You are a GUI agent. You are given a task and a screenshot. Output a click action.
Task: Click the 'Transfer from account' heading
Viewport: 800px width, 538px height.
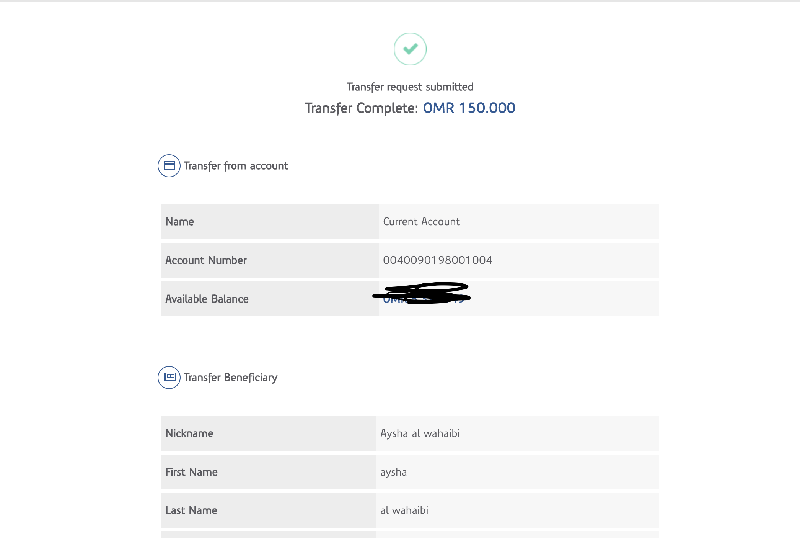point(236,166)
